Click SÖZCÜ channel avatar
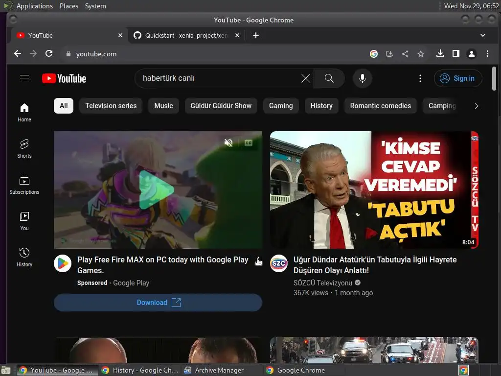Viewport: 501px width, 376px height. [278, 263]
